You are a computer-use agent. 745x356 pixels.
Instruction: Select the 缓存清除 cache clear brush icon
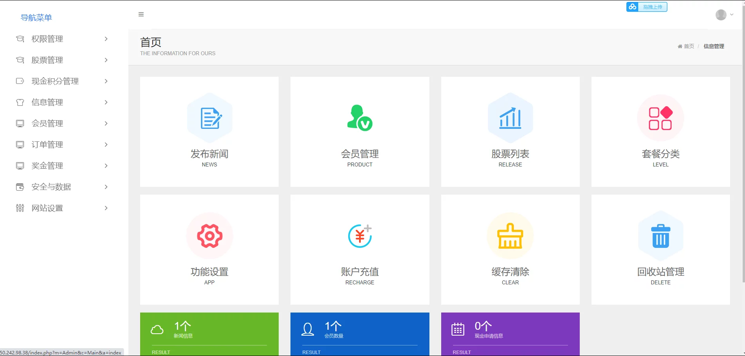point(510,235)
